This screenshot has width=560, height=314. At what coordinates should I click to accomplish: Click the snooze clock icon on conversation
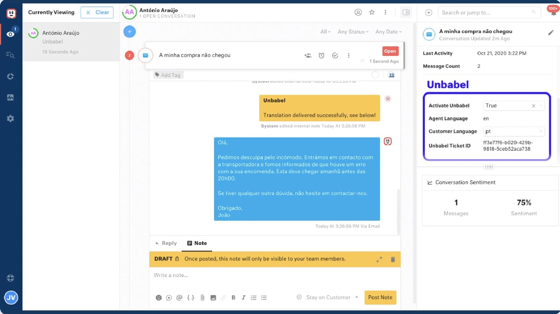coord(321,56)
